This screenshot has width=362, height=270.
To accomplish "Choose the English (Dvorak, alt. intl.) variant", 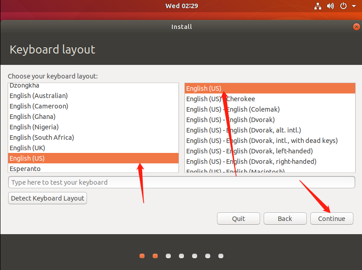I will pos(270,130).
